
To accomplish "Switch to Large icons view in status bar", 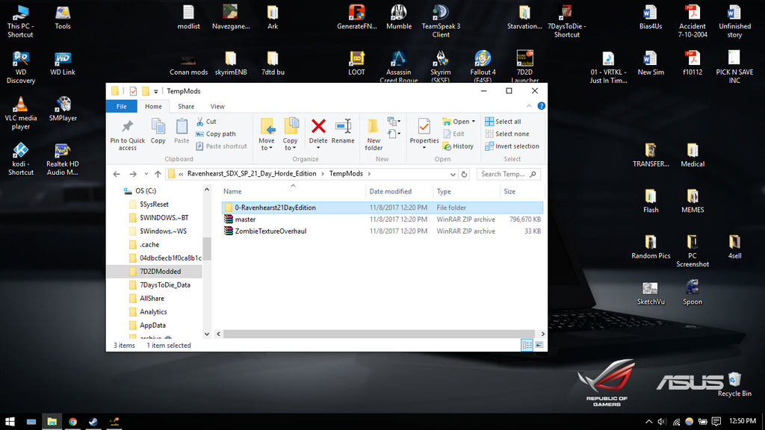I will [x=539, y=345].
